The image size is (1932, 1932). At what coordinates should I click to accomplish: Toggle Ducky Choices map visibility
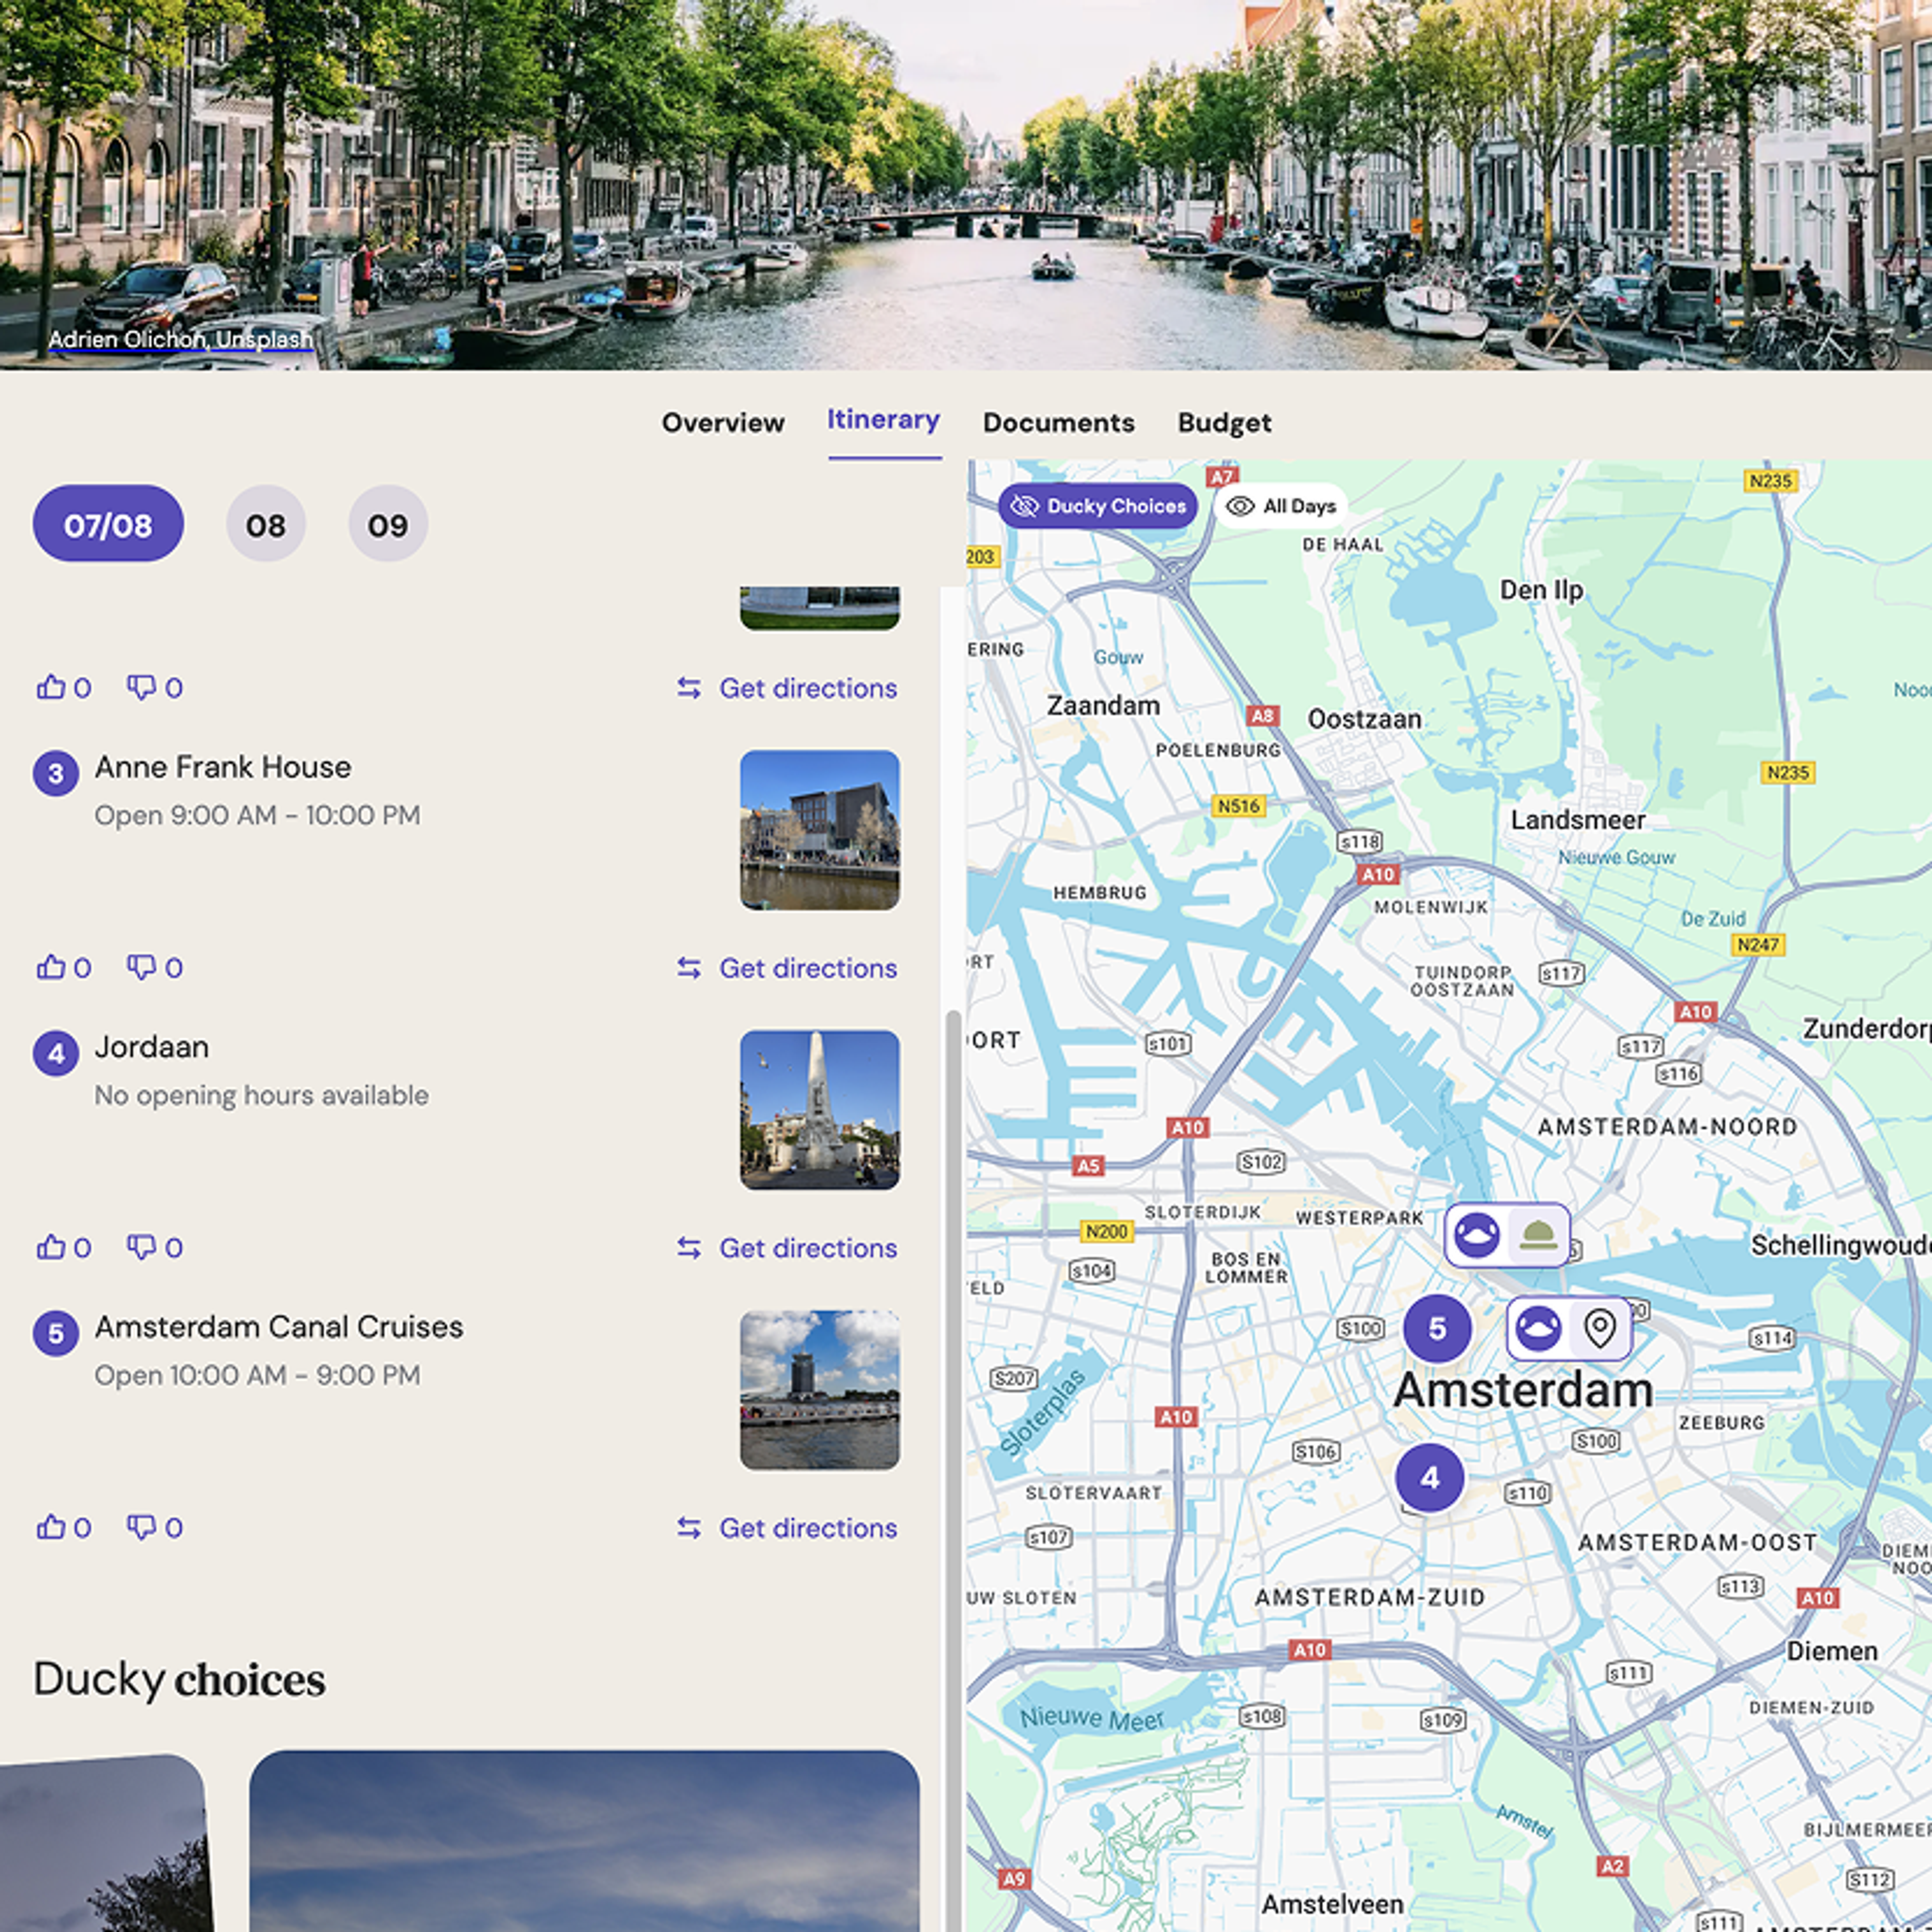tap(1097, 506)
